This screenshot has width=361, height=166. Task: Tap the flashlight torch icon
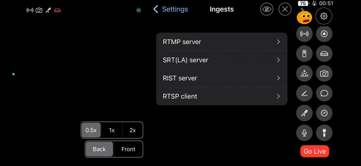tap(324, 133)
